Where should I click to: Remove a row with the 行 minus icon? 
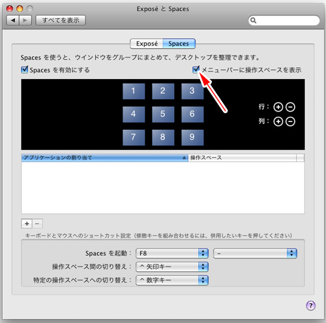click(290, 107)
